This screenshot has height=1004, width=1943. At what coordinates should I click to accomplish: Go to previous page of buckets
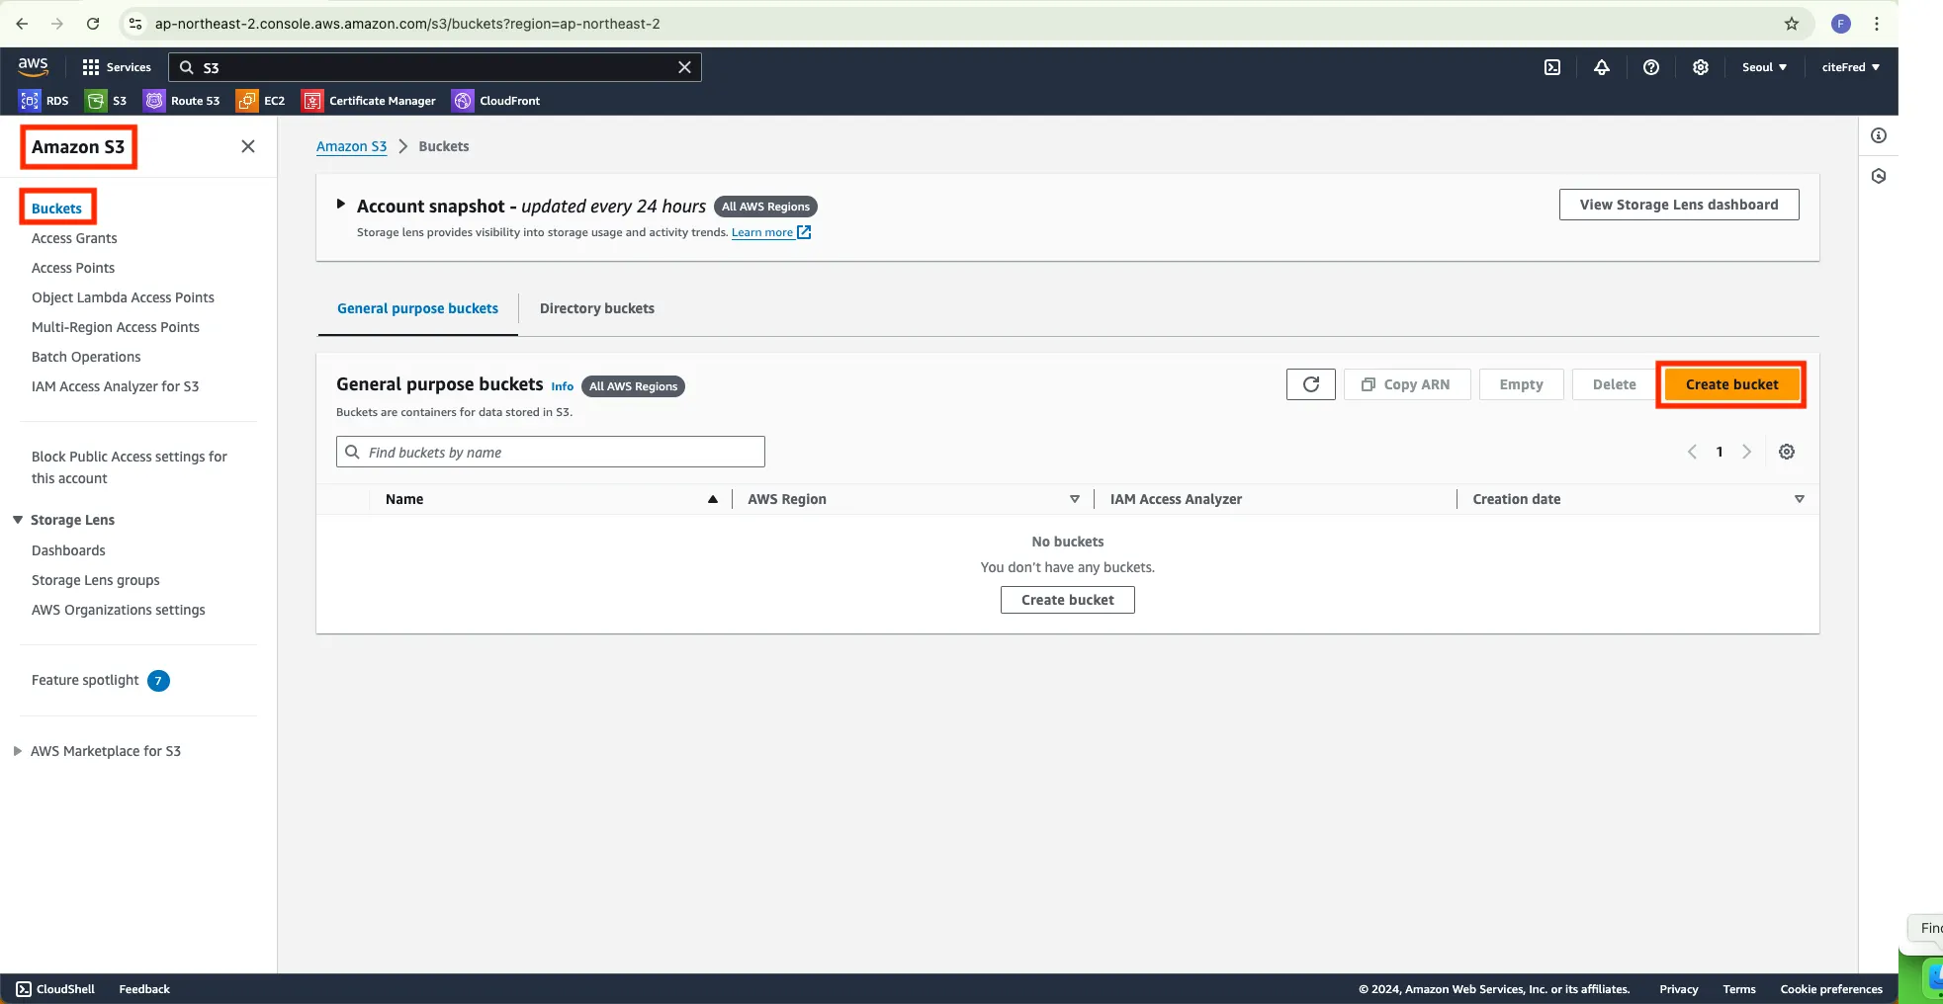coord(1692,452)
